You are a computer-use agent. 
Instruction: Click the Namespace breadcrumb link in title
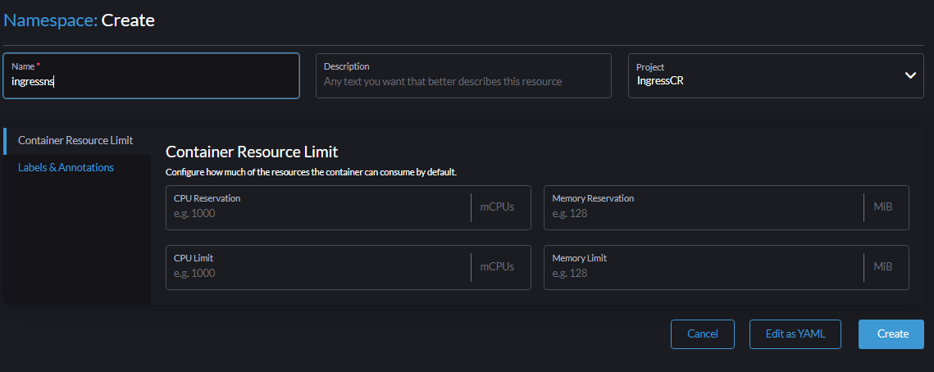(x=51, y=20)
